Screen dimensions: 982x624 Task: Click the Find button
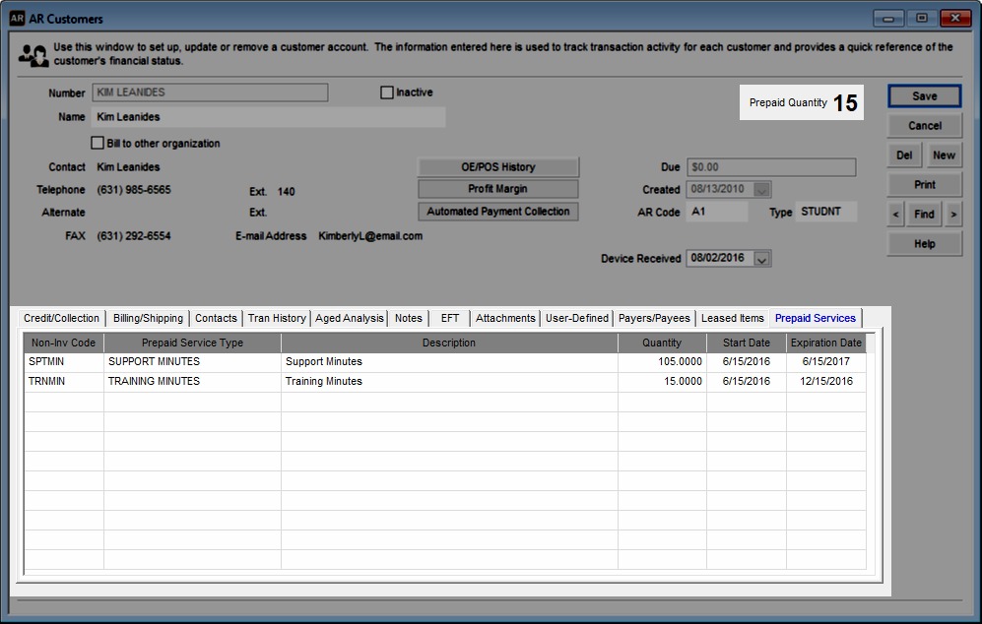pyautogui.click(x=924, y=214)
